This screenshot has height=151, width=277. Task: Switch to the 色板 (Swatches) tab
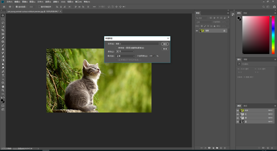tap(245, 13)
